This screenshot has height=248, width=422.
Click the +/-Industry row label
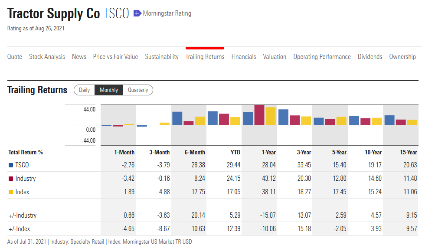click(23, 215)
